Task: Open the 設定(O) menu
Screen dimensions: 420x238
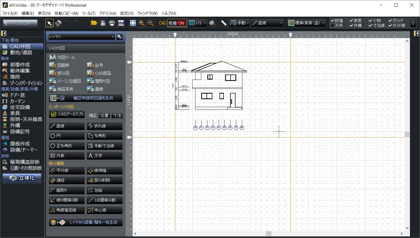Action: pos(127,13)
